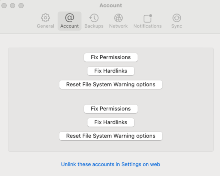Click the lower Fix Hardlinks button
Image resolution: width=220 pixels, height=176 pixels.
(111, 122)
